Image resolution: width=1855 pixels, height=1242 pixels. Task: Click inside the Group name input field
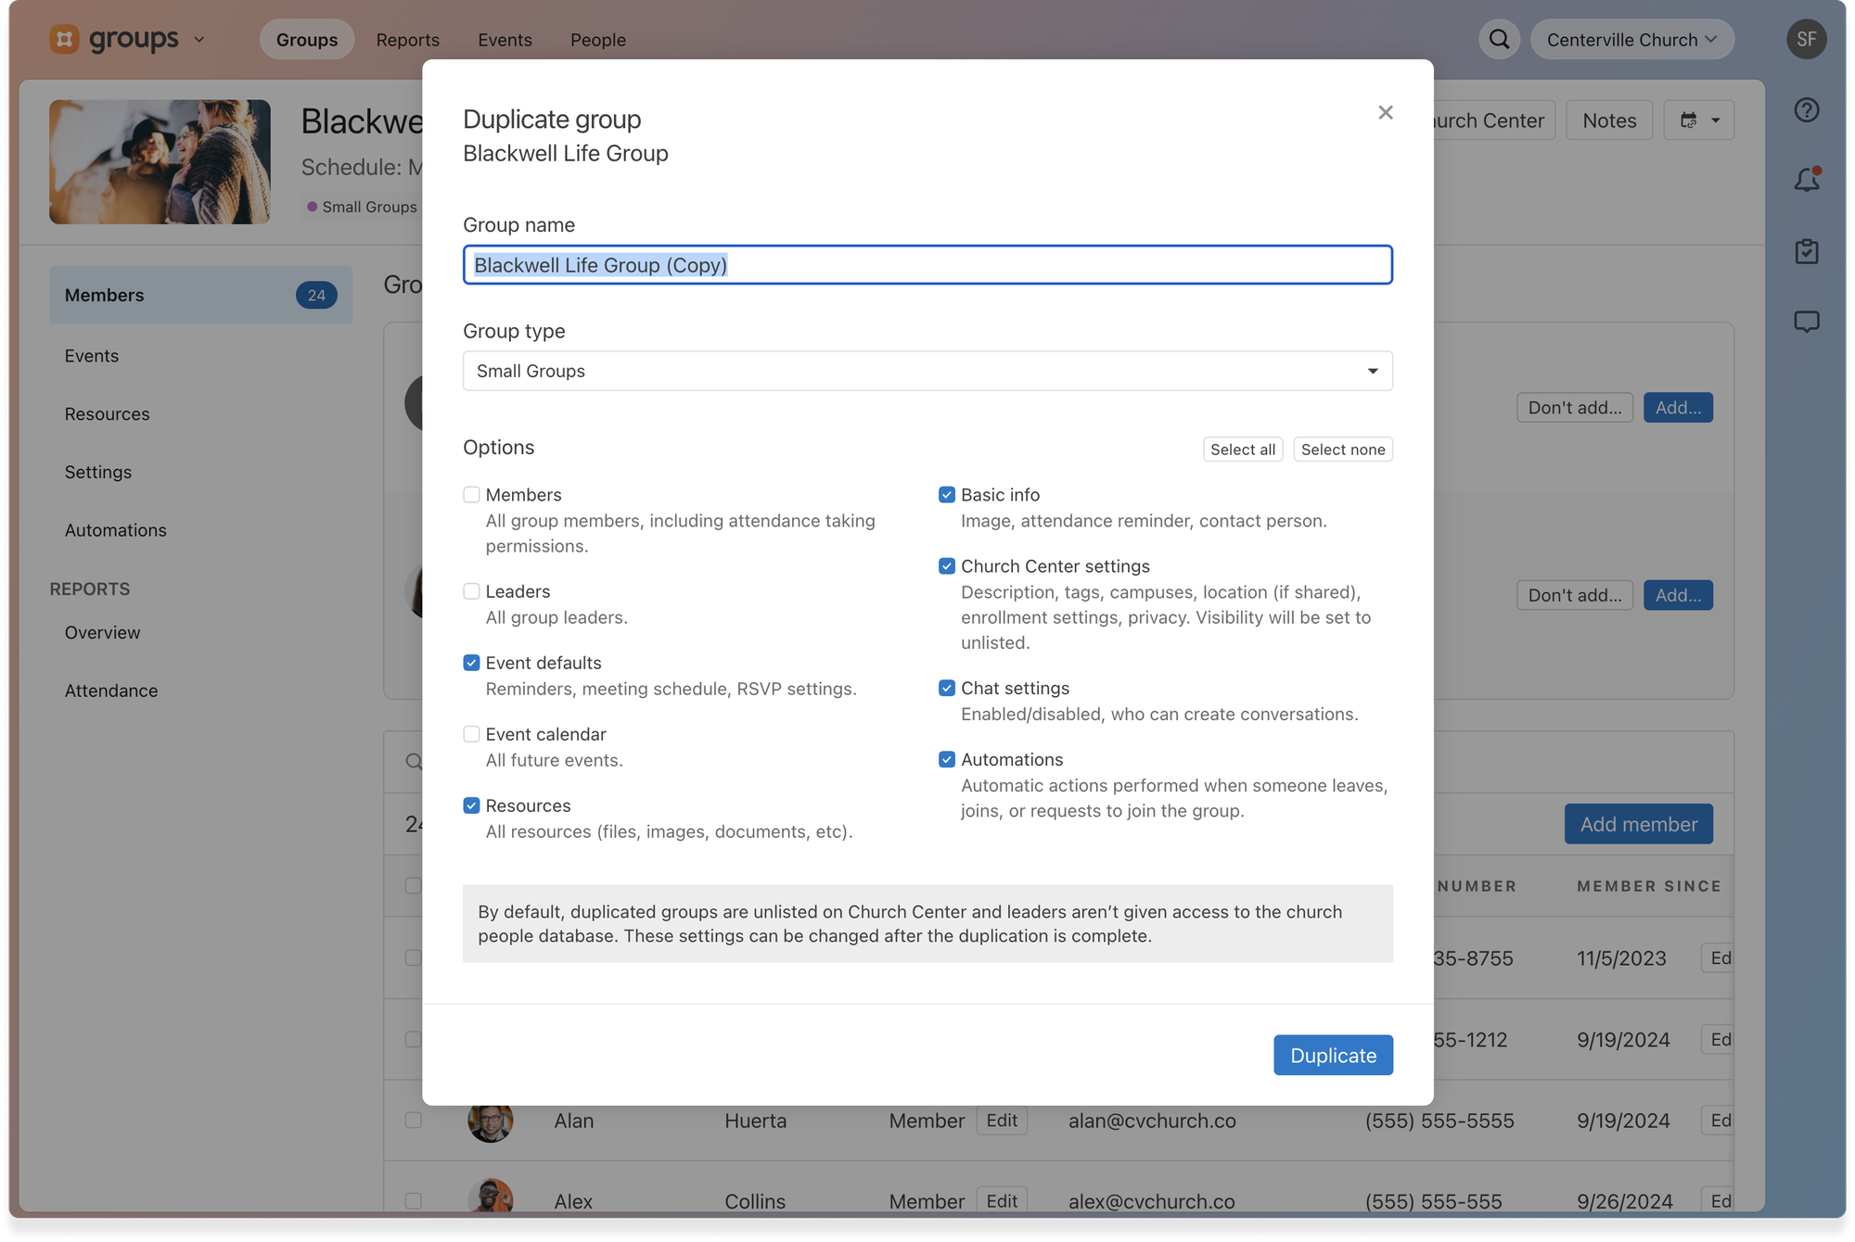(927, 265)
